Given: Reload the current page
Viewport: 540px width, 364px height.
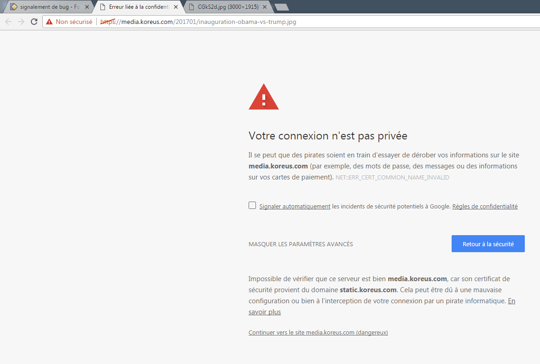Looking at the screenshot, I should [x=34, y=22].
